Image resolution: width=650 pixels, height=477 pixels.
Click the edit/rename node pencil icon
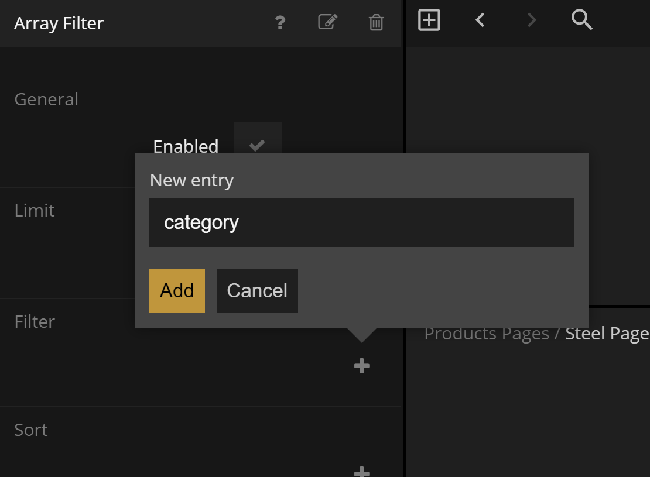pos(327,22)
